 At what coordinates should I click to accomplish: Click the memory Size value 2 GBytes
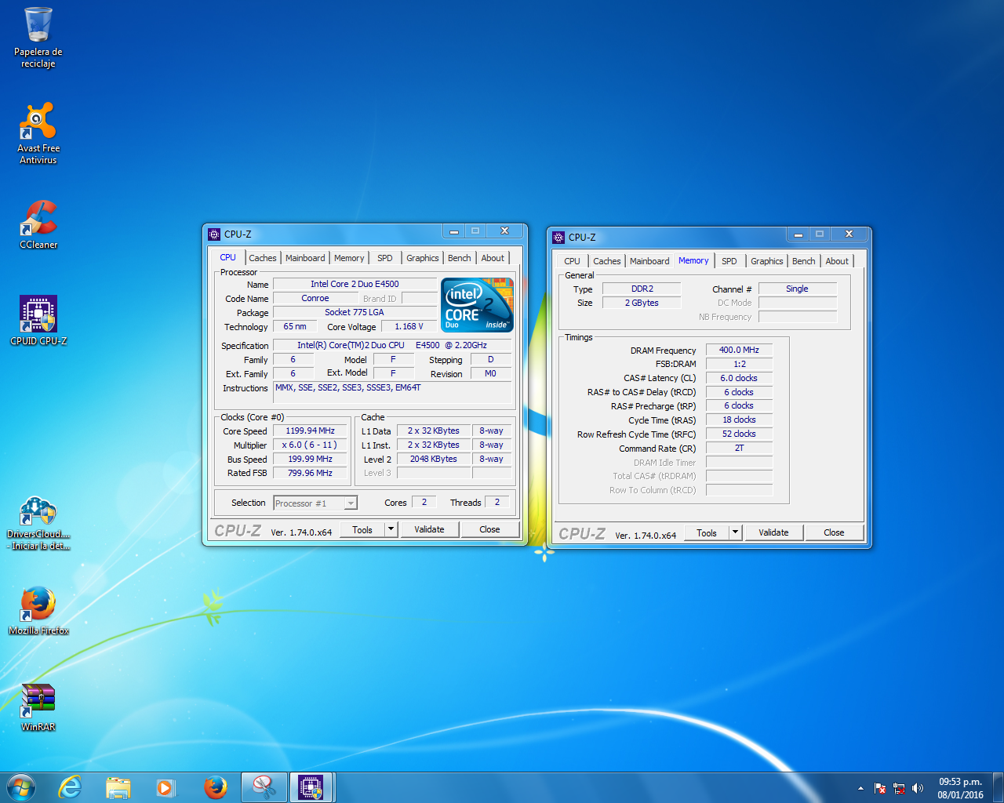pos(642,303)
